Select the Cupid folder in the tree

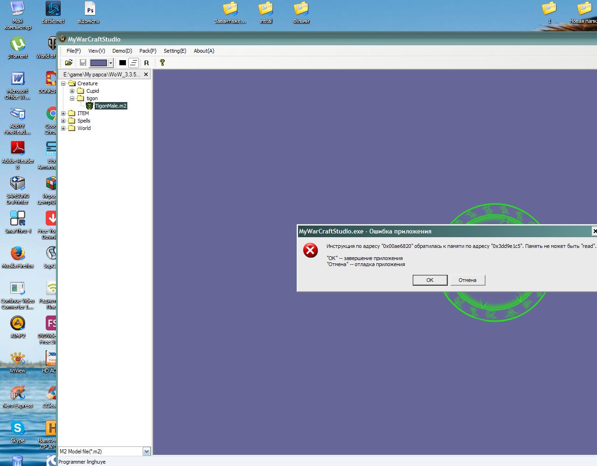click(x=92, y=91)
